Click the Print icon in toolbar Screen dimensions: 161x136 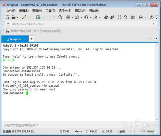pyautogui.click(x=68, y=17)
